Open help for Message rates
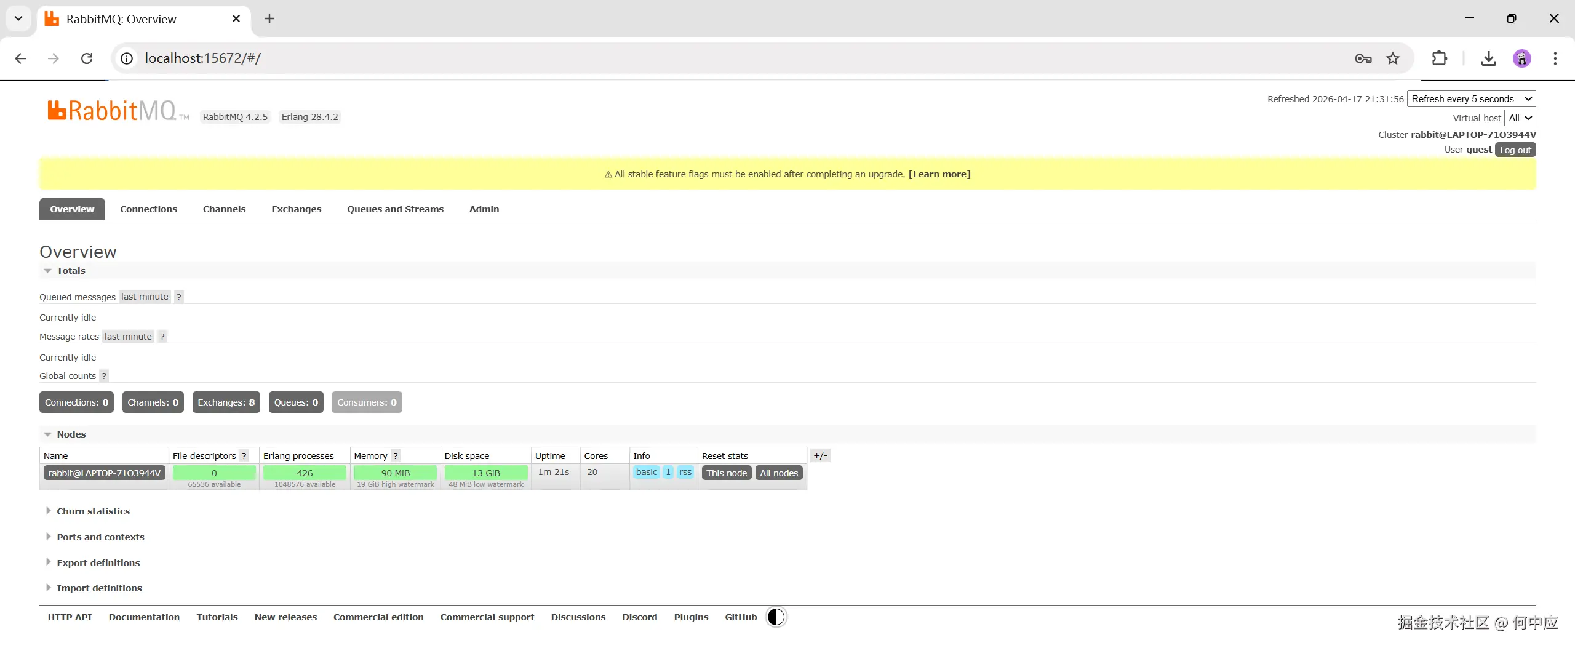 [162, 337]
